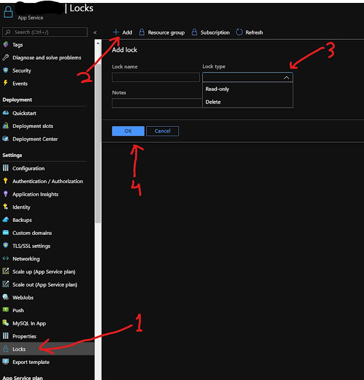This screenshot has height=380, width=364.
Task: Click Refresh label in toolbar
Action: click(x=254, y=33)
